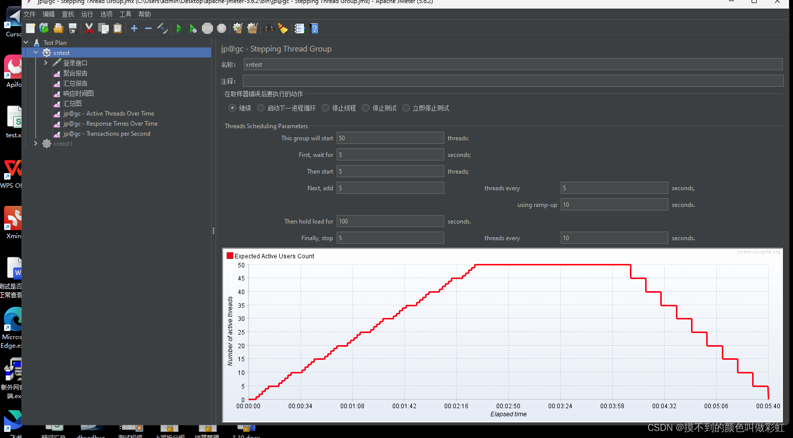Open the 工具 menu
Viewport: 793px width, 438px height.
coord(125,14)
